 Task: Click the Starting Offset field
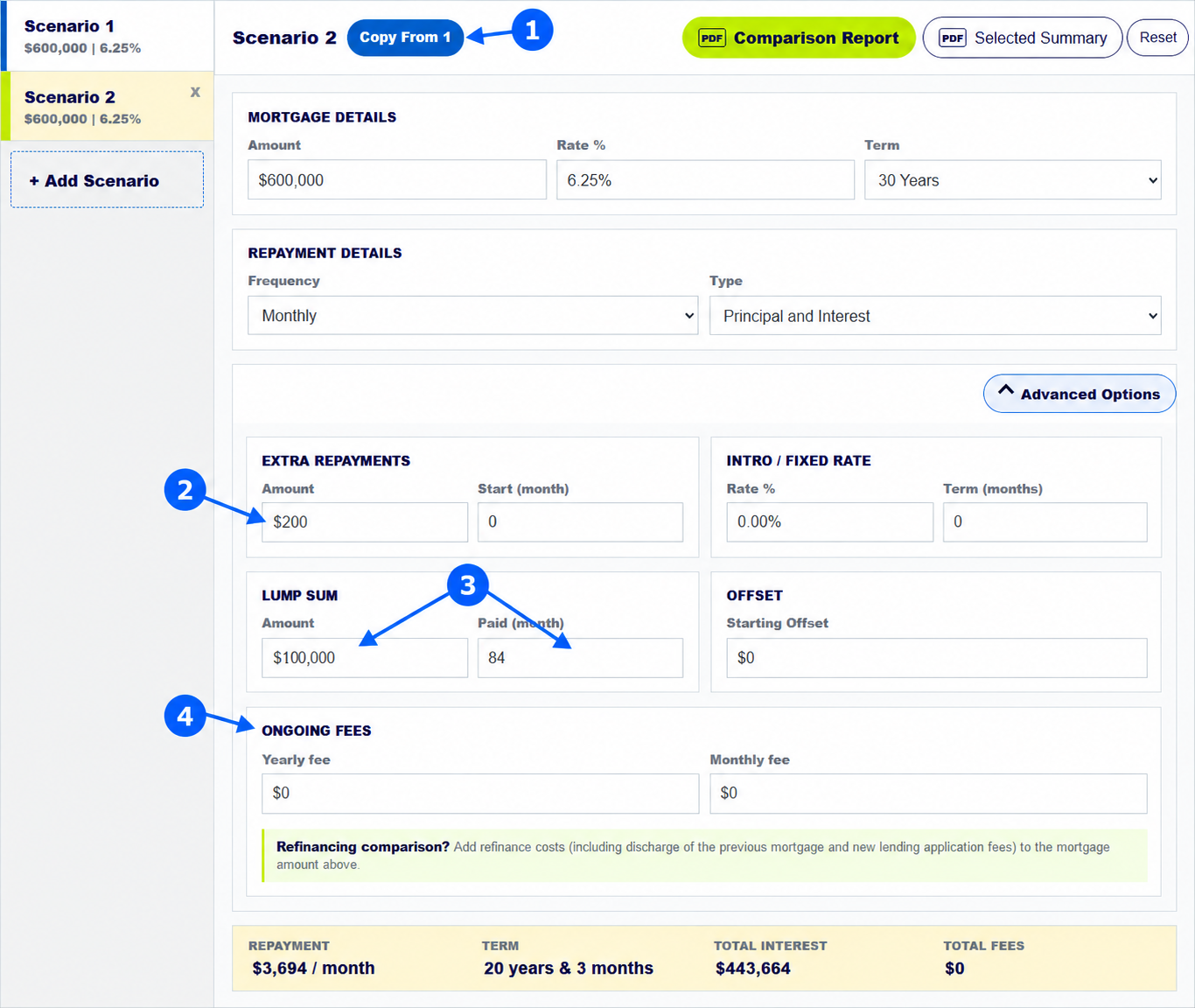click(x=937, y=657)
